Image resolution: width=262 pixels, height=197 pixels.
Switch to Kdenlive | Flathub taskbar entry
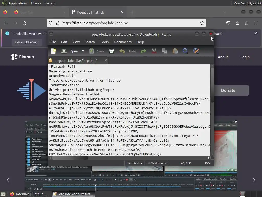[29, 194]
